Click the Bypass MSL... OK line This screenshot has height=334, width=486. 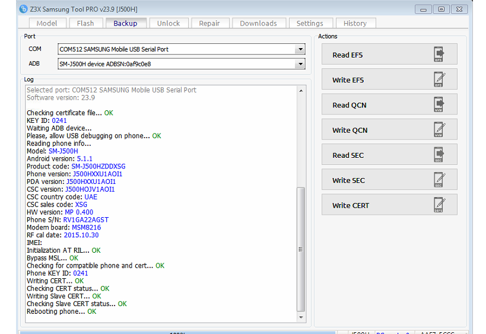[x=52, y=258]
